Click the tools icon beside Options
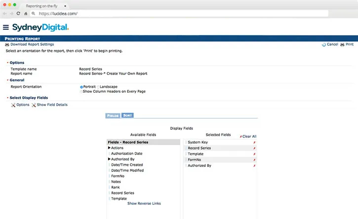This screenshot has height=219, width=358. [x=13, y=105]
